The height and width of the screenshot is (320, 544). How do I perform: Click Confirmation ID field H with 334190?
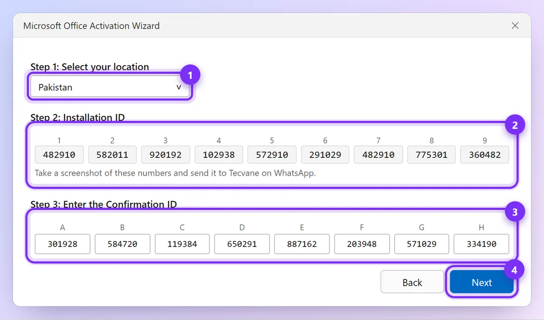point(481,244)
